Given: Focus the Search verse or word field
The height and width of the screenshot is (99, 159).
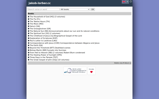Looking at the screenshot, I should (x=43, y=10).
